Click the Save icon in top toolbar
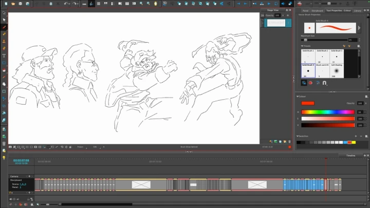This screenshot has width=370, height=208. pyautogui.click(x=20, y=4)
